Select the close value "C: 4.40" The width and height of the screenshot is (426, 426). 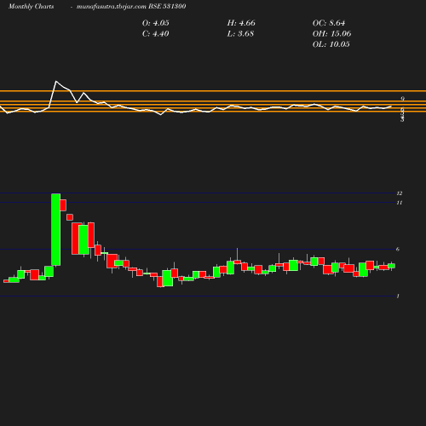click(x=156, y=34)
